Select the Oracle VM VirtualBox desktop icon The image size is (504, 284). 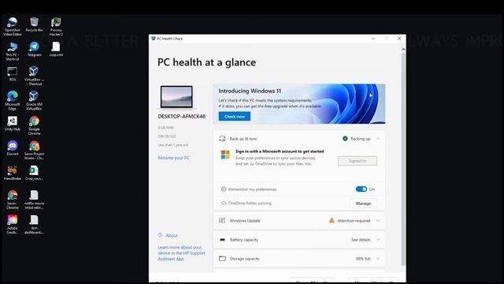click(x=34, y=101)
